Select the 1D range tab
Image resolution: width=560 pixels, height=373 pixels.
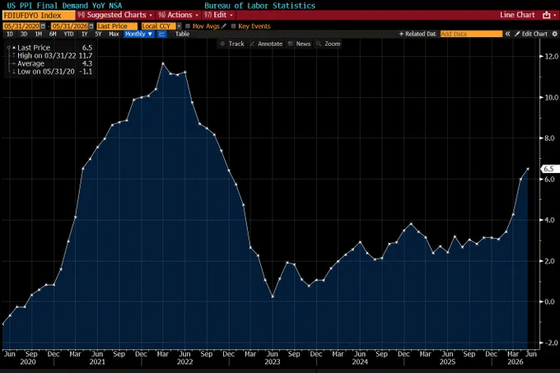pyautogui.click(x=10, y=34)
